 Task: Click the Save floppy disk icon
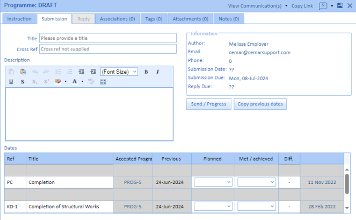click(339, 5)
